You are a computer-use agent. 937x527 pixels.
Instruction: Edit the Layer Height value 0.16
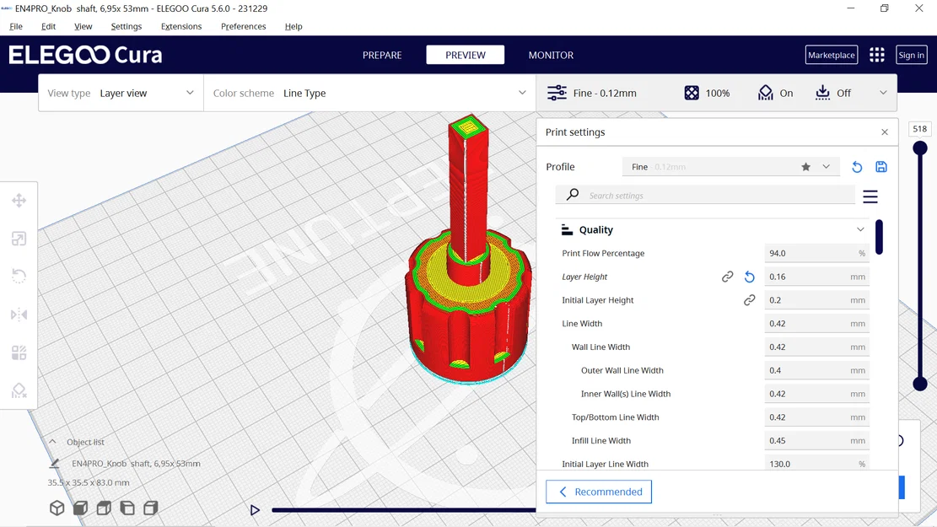coord(816,277)
